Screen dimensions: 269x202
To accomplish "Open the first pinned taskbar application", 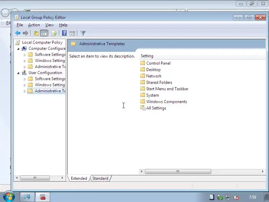I will pos(27,197).
